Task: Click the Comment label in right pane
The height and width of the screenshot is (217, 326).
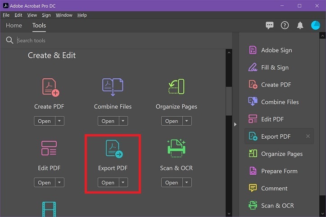Action: coord(274,188)
